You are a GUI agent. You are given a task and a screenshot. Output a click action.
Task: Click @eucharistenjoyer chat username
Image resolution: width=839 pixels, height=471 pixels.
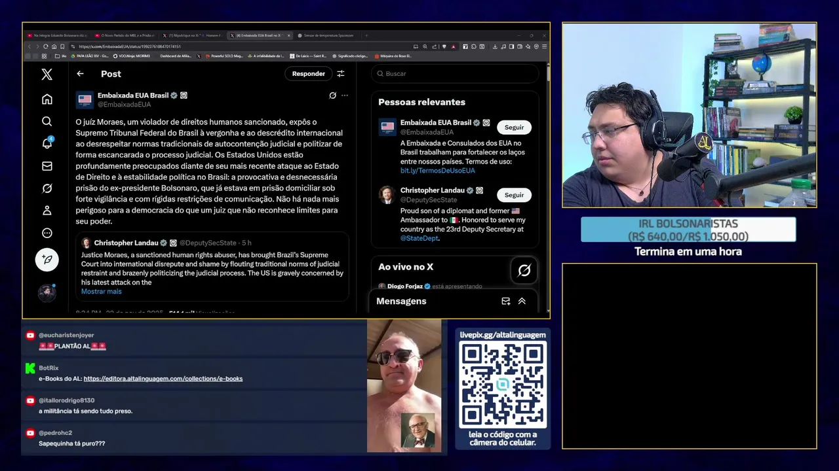pos(66,335)
